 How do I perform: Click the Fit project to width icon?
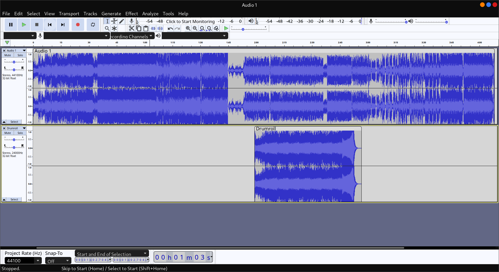coord(209,28)
